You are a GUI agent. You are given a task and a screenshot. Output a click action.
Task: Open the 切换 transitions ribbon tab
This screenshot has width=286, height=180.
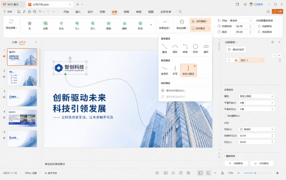102,12
